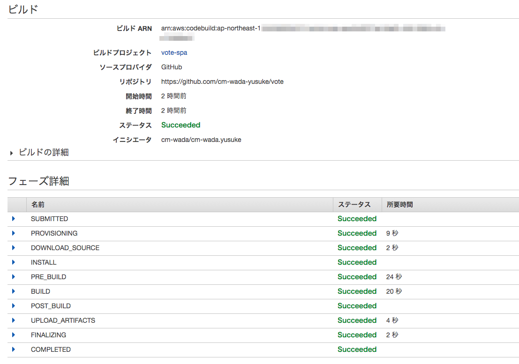Click the フェーズ詳細 section heading

tap(38, 181)
